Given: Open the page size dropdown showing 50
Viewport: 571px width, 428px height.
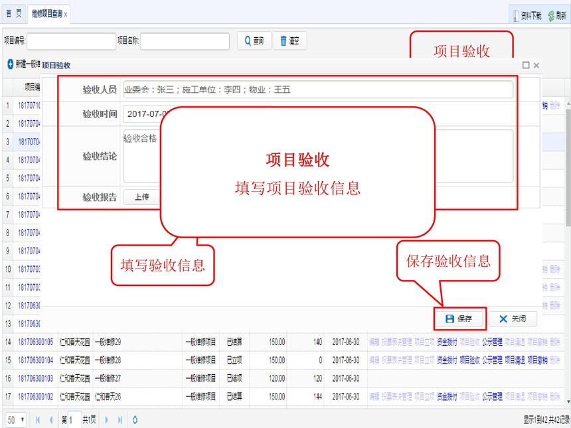Looking at the screenshot, I should (16, 420).
